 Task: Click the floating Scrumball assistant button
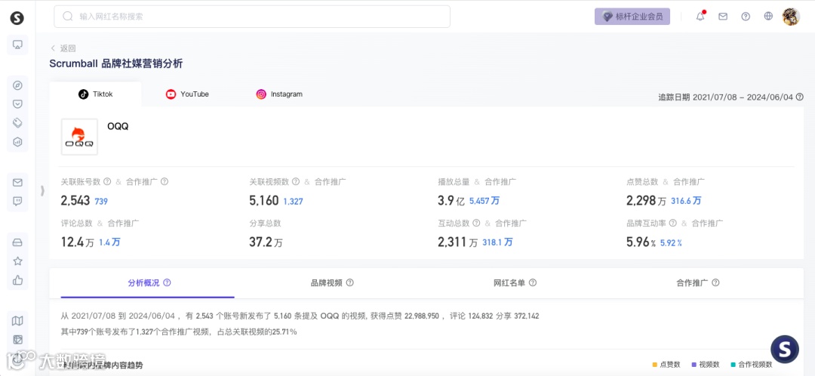784,349
